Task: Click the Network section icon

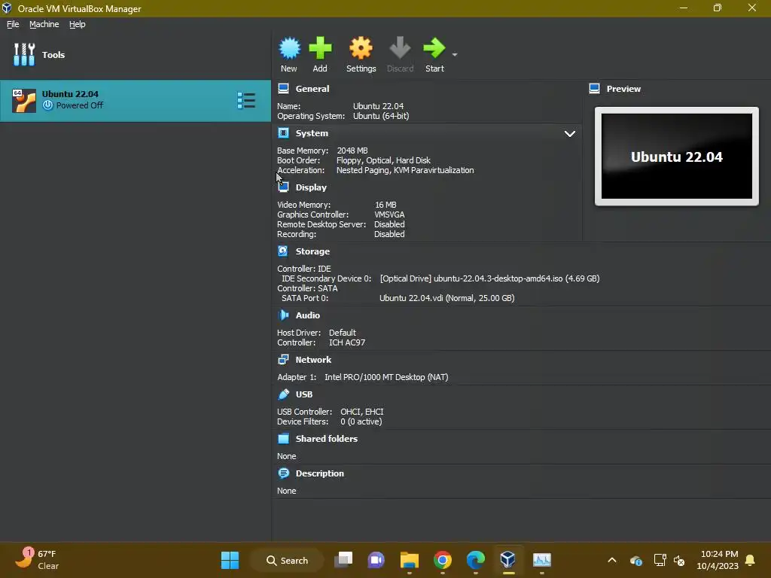Action: pos(283,360)
